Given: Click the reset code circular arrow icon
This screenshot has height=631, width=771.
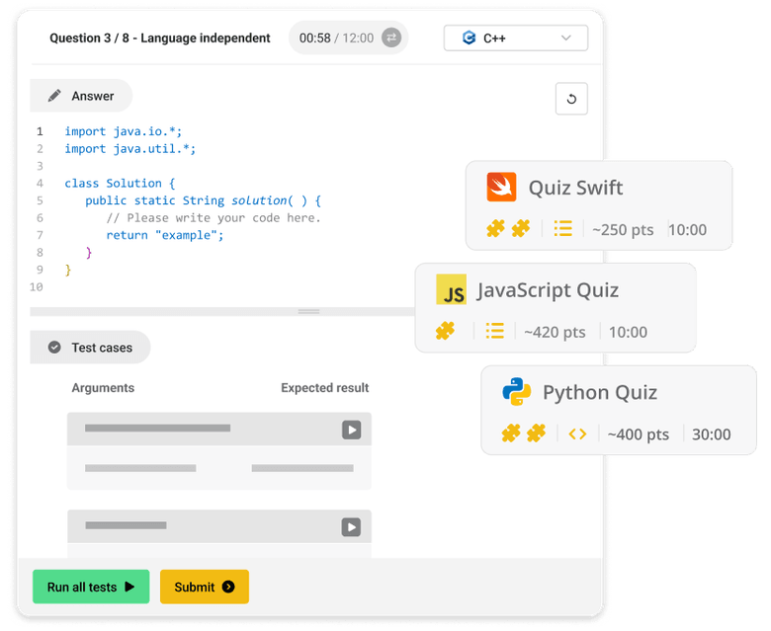Looking at the screenshot, I should (571, 99).
